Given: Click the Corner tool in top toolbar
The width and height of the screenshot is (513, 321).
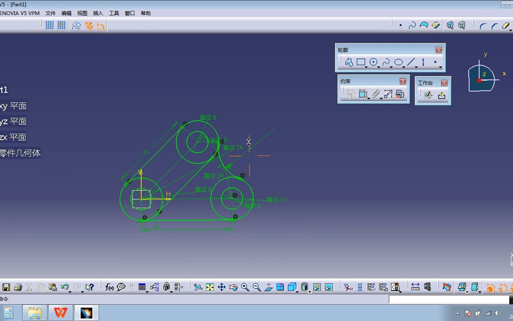Looking at the screenshot, I should pos(483,26).
